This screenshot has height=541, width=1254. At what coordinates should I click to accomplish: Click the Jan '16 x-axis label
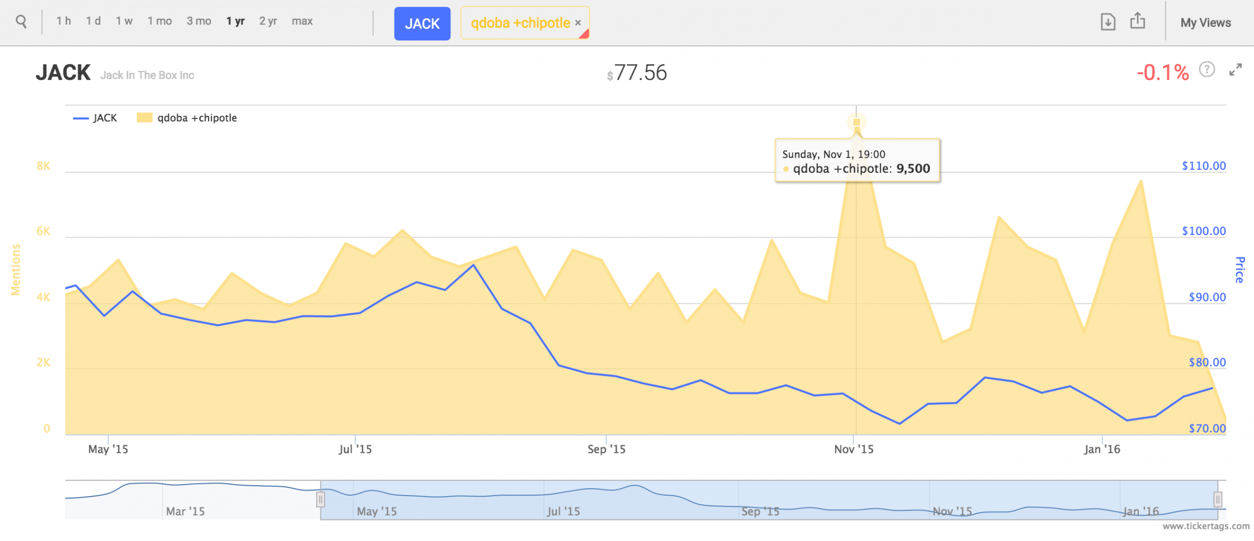(x=1102, y=449)
